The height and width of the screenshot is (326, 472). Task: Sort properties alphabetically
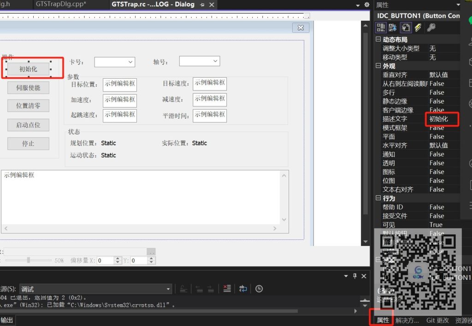[393, 28]
